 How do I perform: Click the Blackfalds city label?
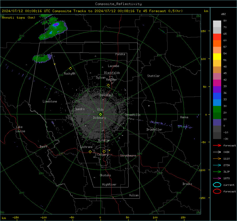tap(112, 73)
